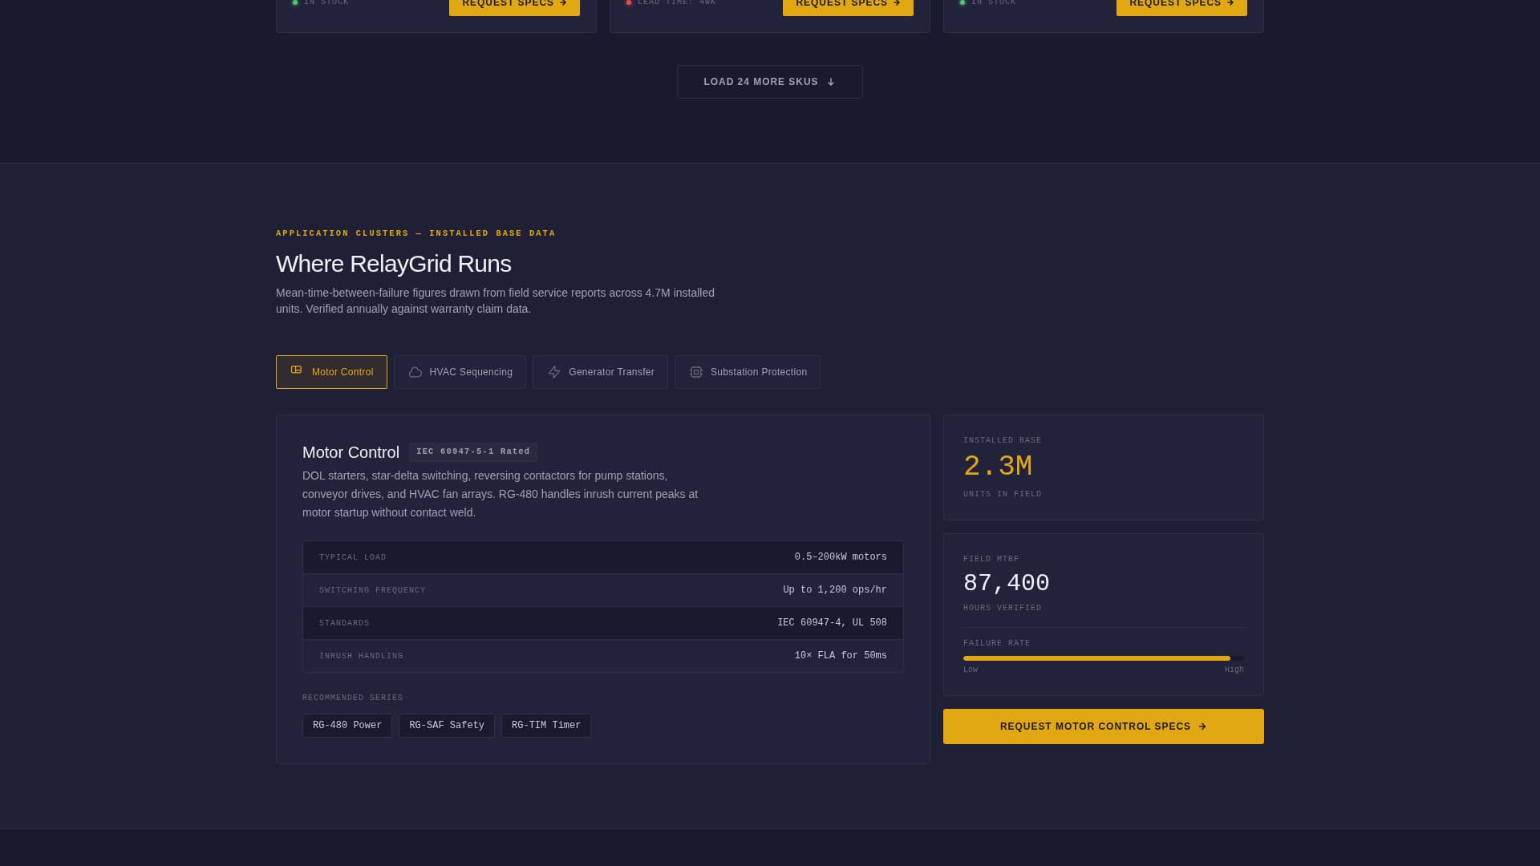The width and height of the screenshot is (1540, 866).
Task: Click the arrow icon on the leftmost Request Specs button
Action: click(563, 3)
